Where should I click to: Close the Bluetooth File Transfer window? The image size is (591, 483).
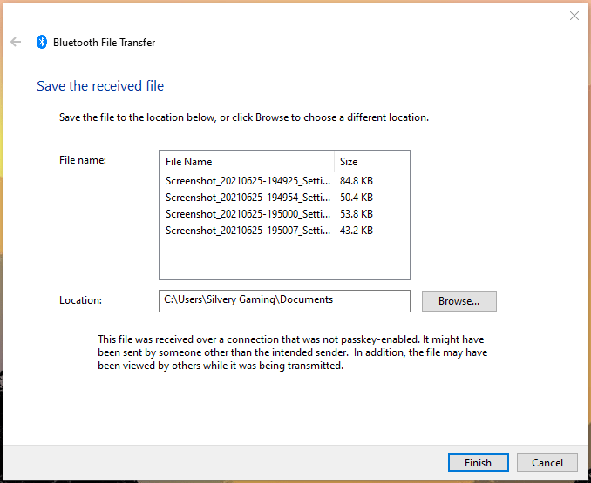574,16
